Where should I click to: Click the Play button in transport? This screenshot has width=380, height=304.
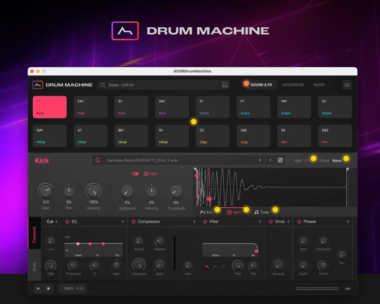pyautogui.click(x=38, y=289)
